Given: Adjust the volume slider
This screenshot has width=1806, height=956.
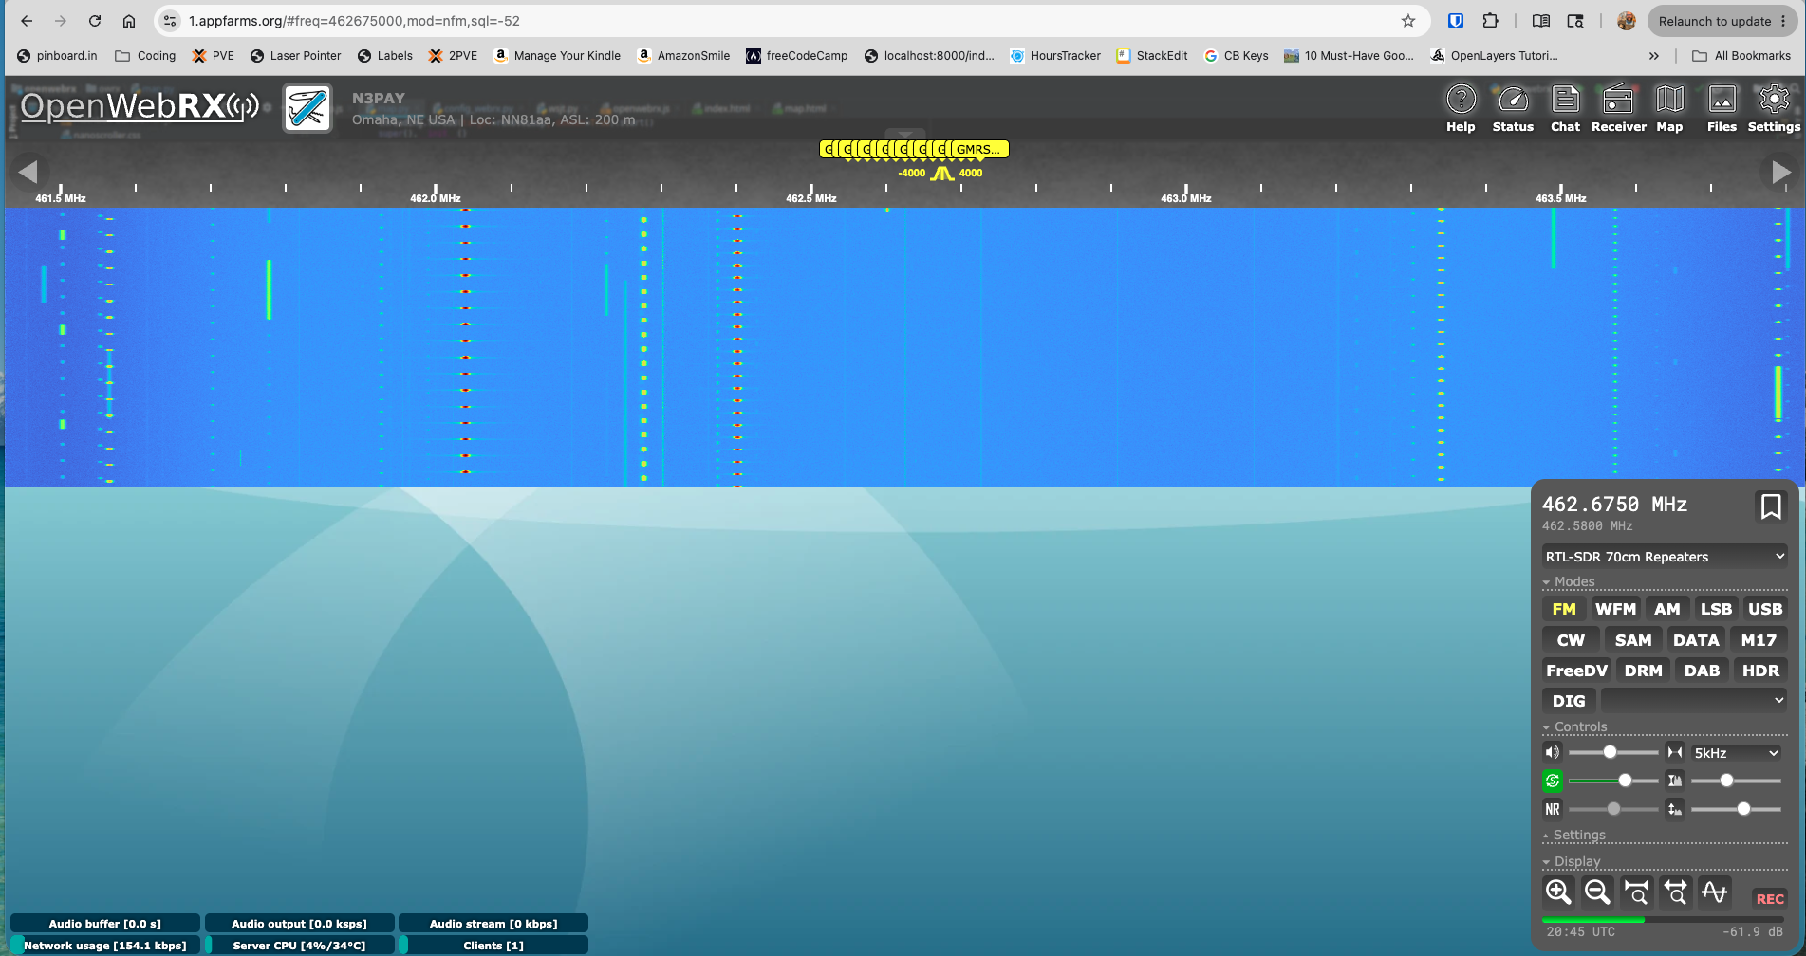Looking at the screenshot, I should [1613, 752].
